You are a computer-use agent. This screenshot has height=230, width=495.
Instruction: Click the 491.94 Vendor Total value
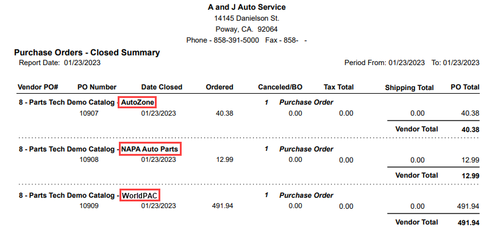[x=468, y=223]
